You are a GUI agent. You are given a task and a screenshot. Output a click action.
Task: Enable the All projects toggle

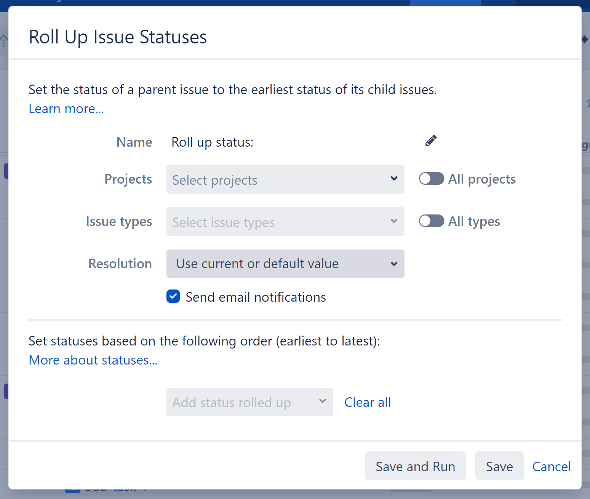coord(431,178)
